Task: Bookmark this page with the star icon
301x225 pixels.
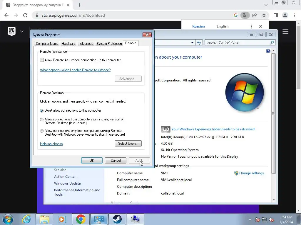Action: (x=264, y=15)
